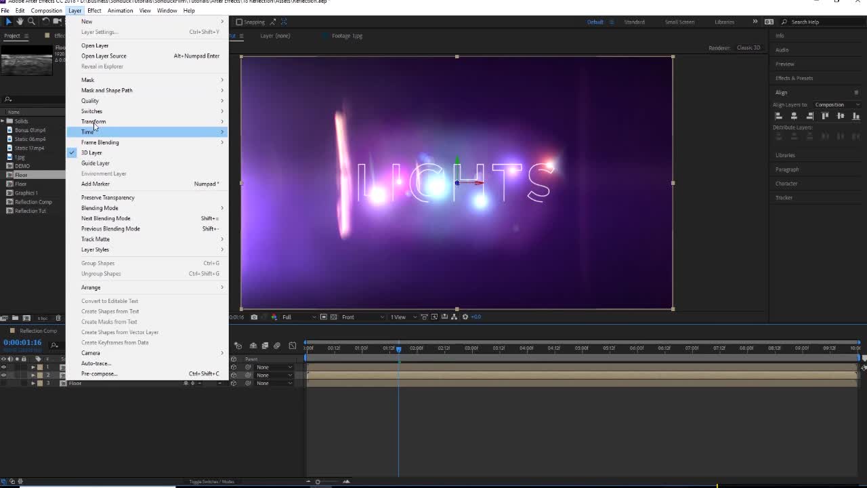Click the Align Bottom icon
Viewport: 867px width, 488px height.
click(857, 116)
